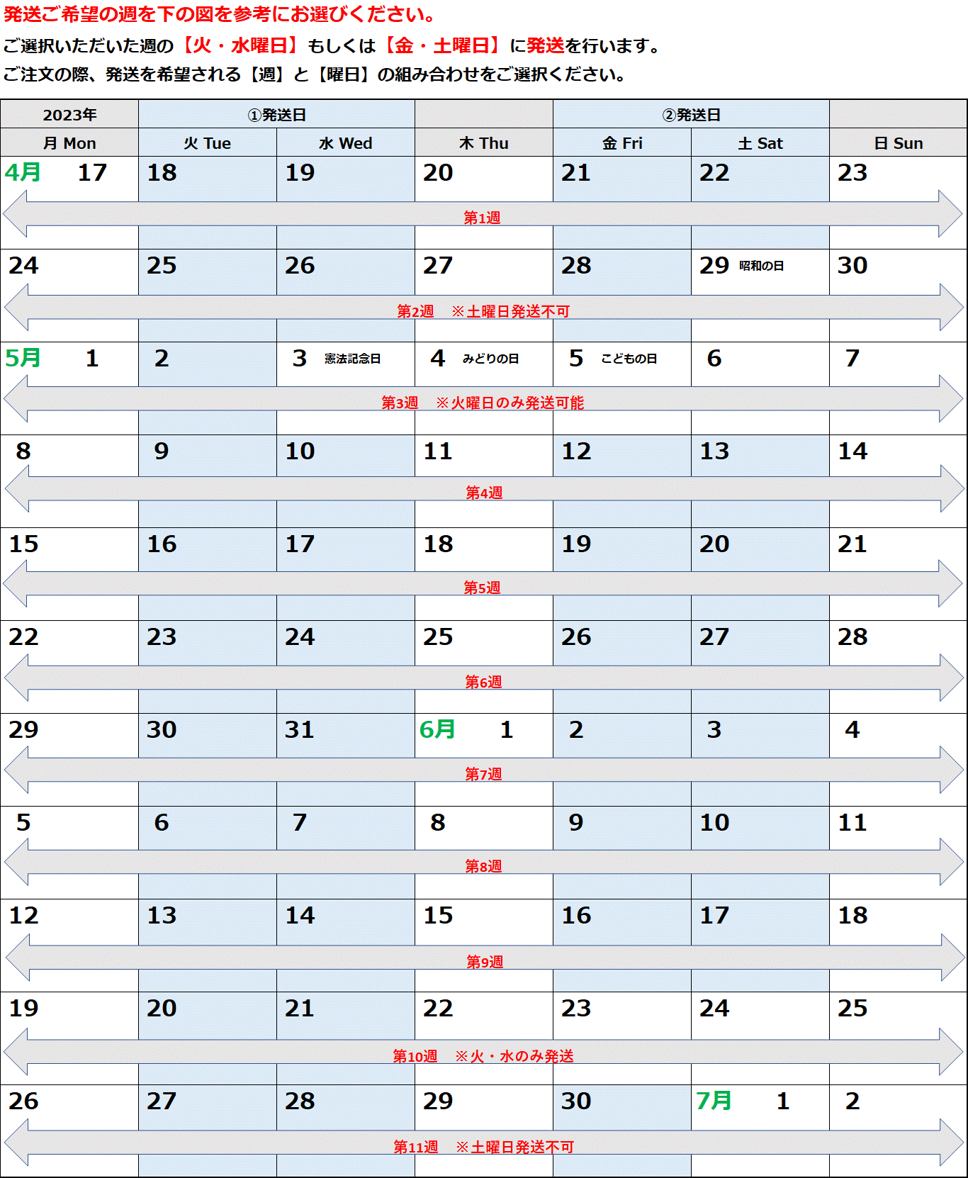Click the こどもの日 holiday label

click(x=629, y=359)
